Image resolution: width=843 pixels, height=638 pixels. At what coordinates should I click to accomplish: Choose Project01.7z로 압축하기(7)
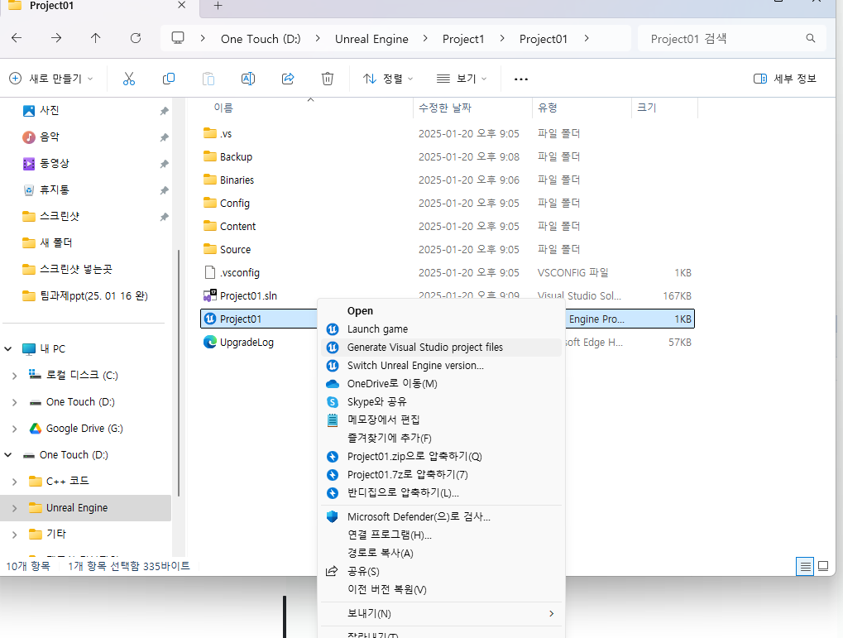[442, 474]
